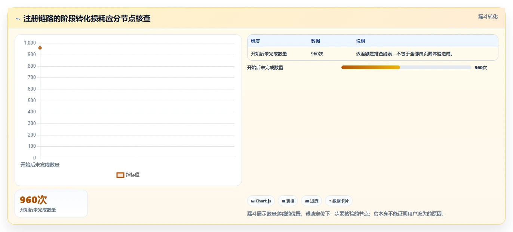Click the 500 y-axis tick label
Viewport: 513px width, 232px height.
click(x=32, y=100)
